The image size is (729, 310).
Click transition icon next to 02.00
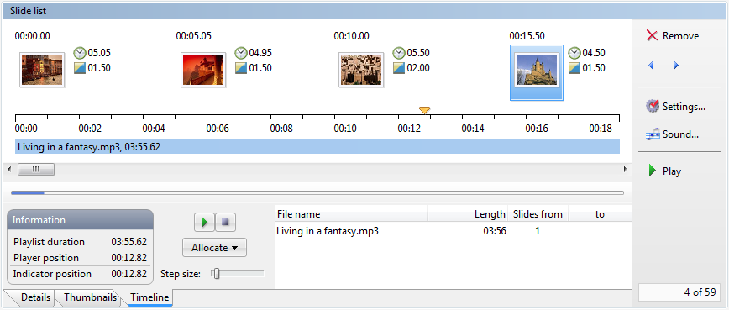click(399, 68)
